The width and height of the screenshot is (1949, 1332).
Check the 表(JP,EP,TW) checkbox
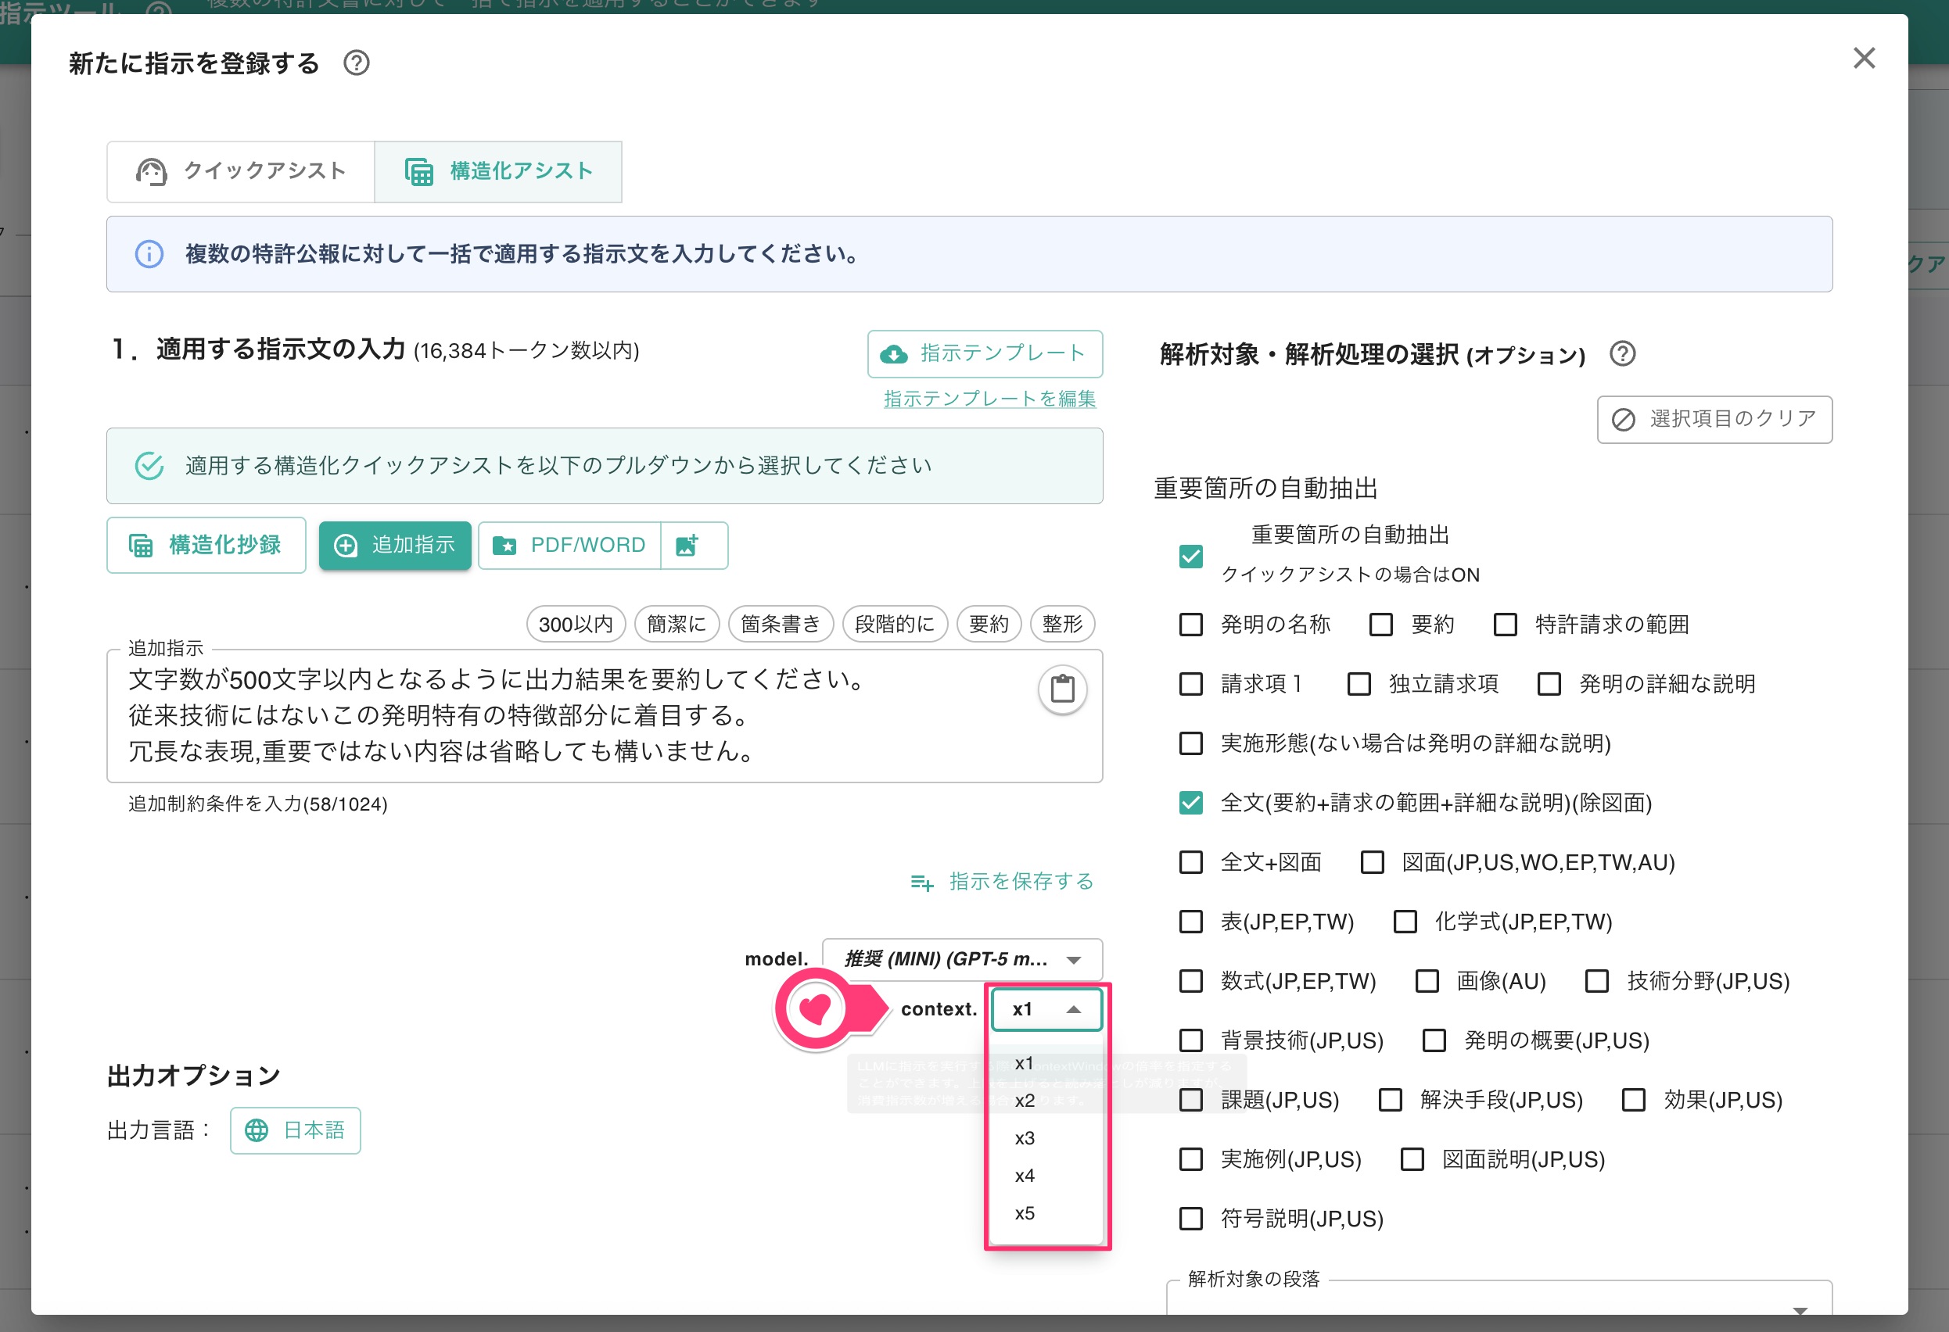pos(1190,922)
